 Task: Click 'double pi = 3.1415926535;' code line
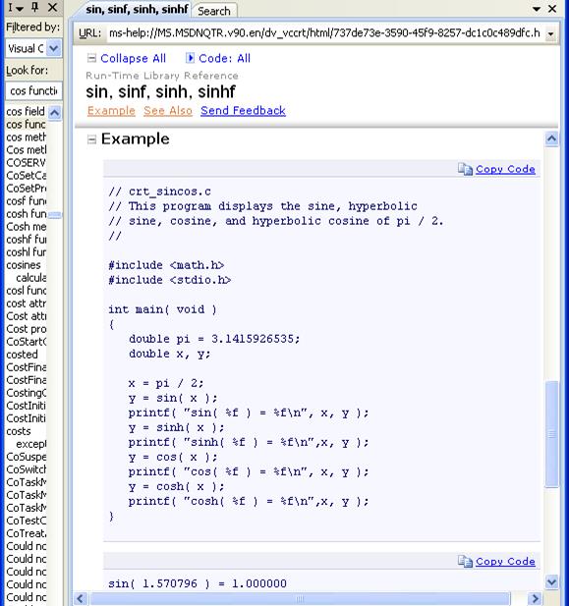(x=214, y=339)
